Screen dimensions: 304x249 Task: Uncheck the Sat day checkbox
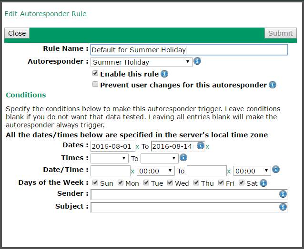[242, 182]
